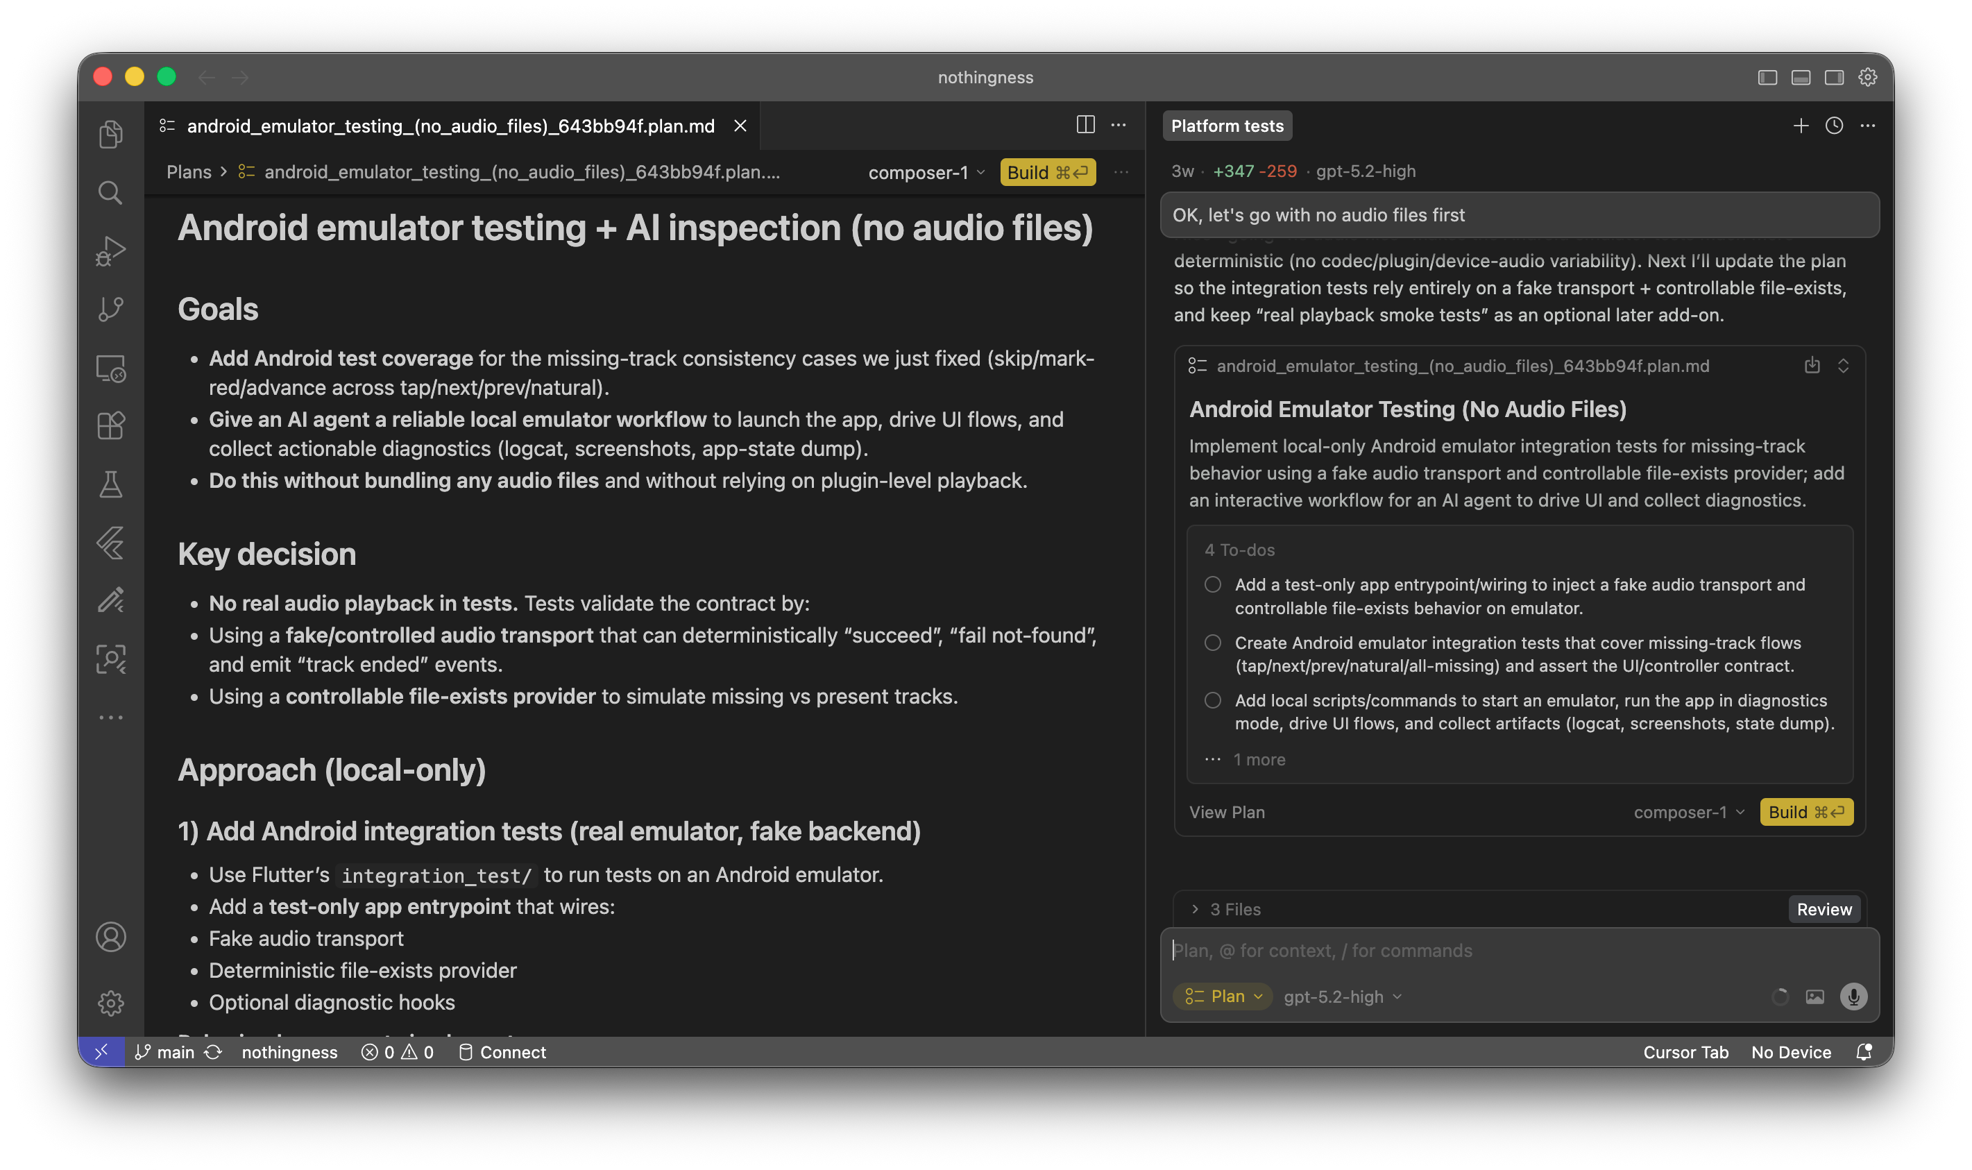Open the Accounts profile icon
The image size is (1972, 1170).
[x=111, y=938]
